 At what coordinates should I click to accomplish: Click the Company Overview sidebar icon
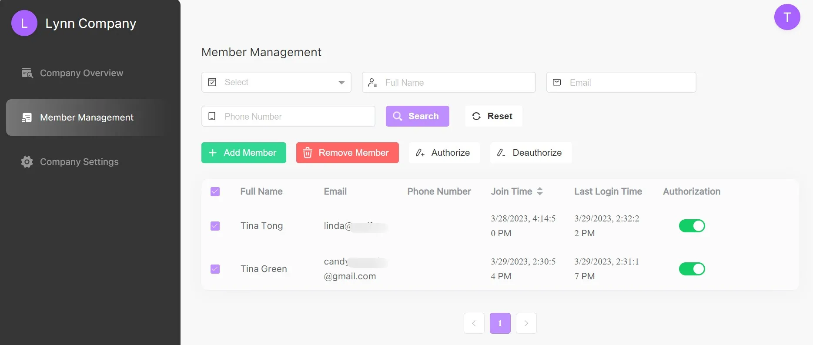(27, 73)
